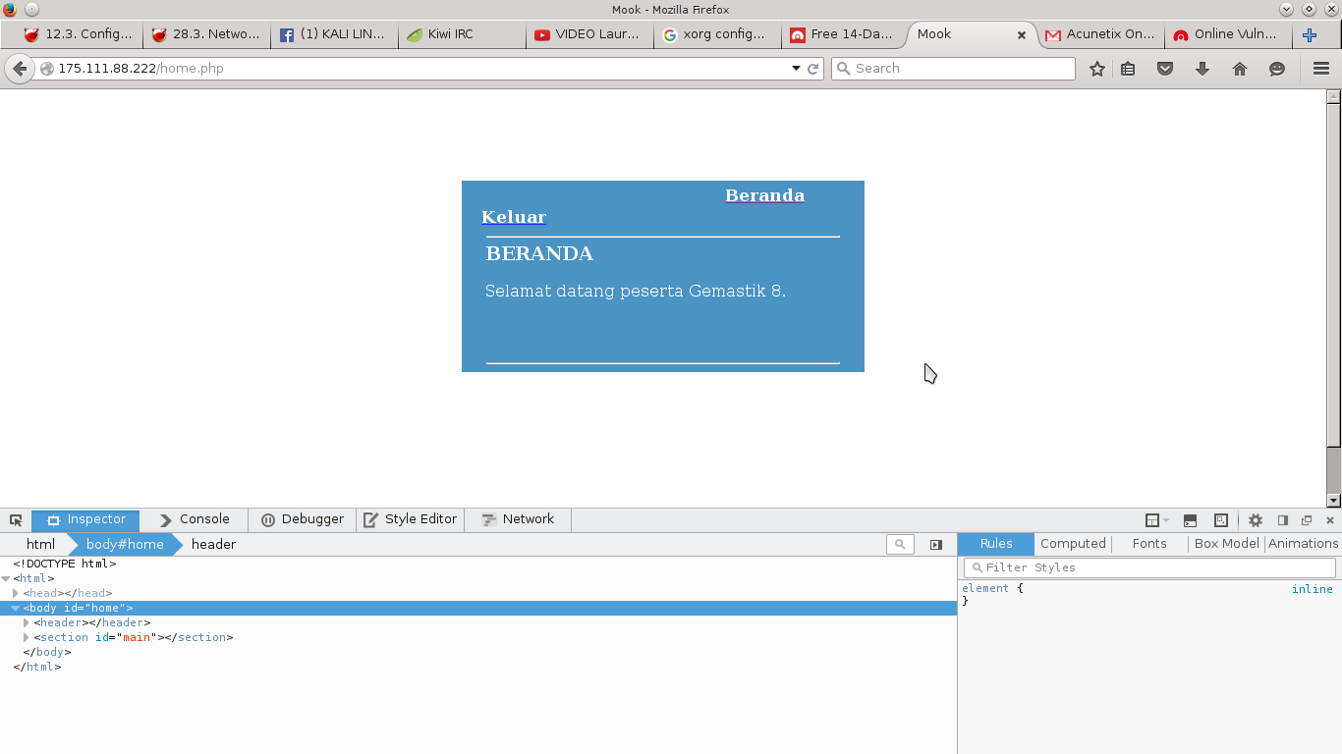Click the element rule selector text
The image size is (1342, 754).
coord(985,589)
